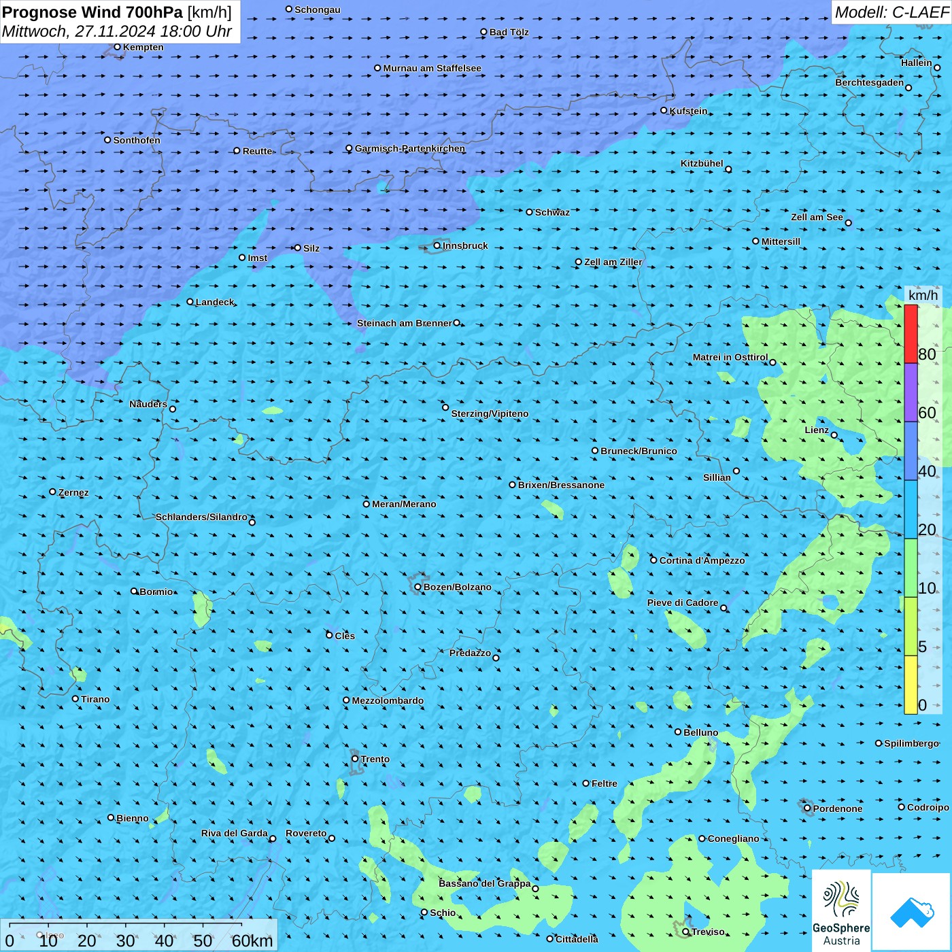Click the 'Predazzo' label
Screen dimensions: 952x952
470,653
